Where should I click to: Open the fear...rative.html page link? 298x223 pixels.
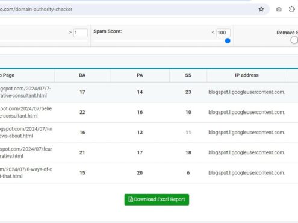pyautogui.click(x=26, y=152)
